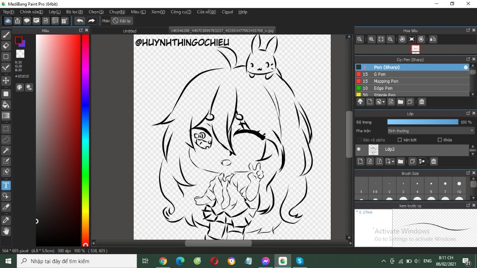This screenshot has width=477, height=268.
Task: Flip the canvas view in navigator
Action: point(433,39)
